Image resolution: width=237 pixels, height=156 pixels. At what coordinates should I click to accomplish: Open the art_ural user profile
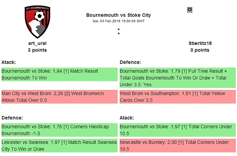(x=37, y=43)
